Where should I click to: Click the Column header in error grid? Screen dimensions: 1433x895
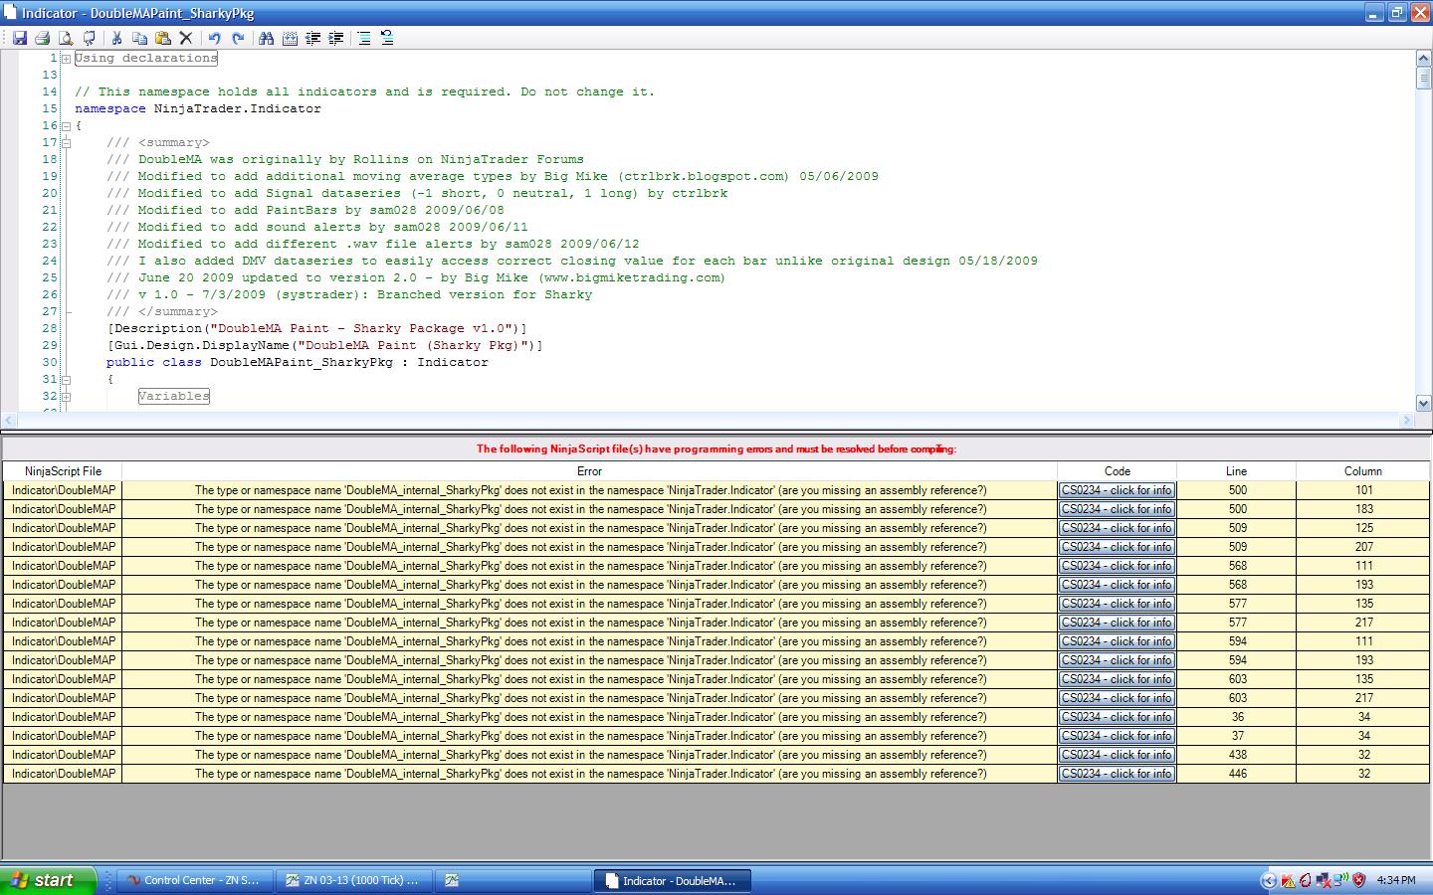[x=1362, y=471]
